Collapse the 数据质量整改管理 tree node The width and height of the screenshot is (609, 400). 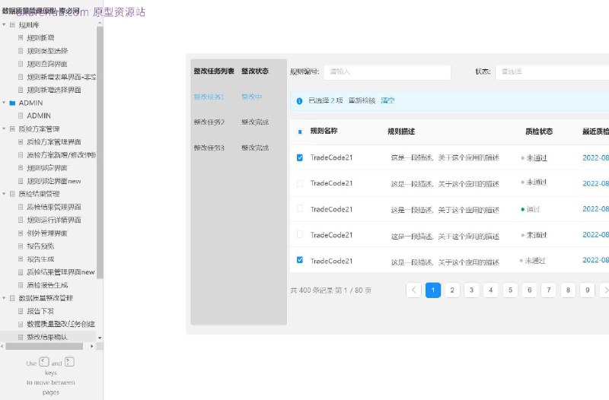(x=4, y=298)
